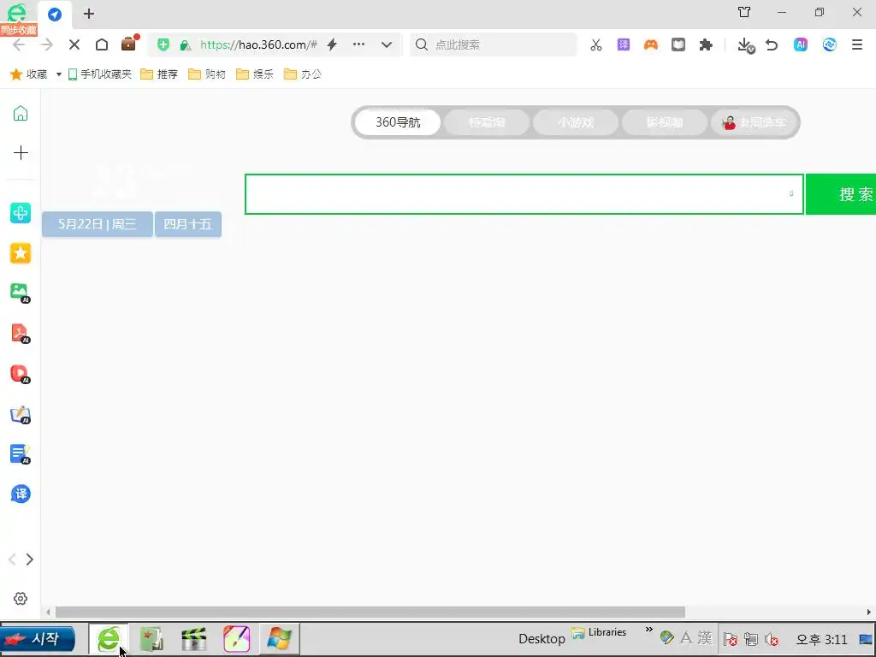The height and width of the screenshot is (657, 876).
Task: Open the blue 译 translate sidebar icon
Action: (21, 494)
